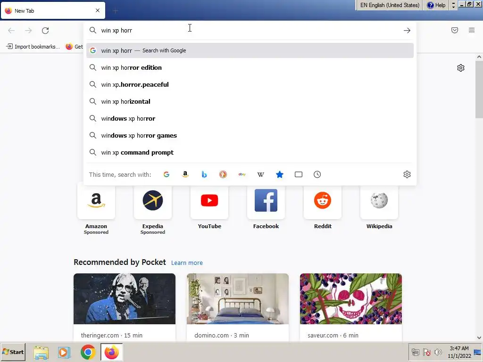Click the Firefox taskbar button

pyautogui.click(x=111, y=352)
